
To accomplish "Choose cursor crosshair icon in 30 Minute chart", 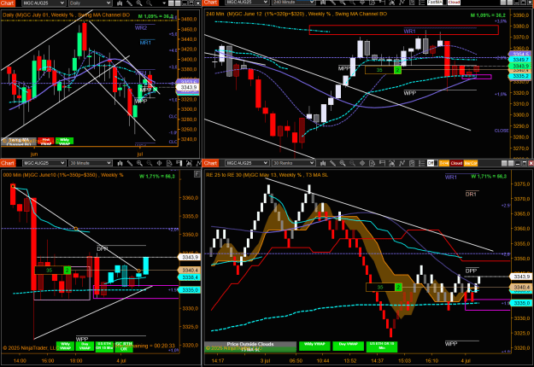I will pos(159,163).
